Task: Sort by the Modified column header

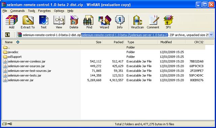Action: point(172,42)
